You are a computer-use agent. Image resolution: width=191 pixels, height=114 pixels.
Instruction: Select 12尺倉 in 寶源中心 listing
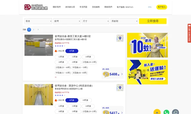click(x=61, y=106)
